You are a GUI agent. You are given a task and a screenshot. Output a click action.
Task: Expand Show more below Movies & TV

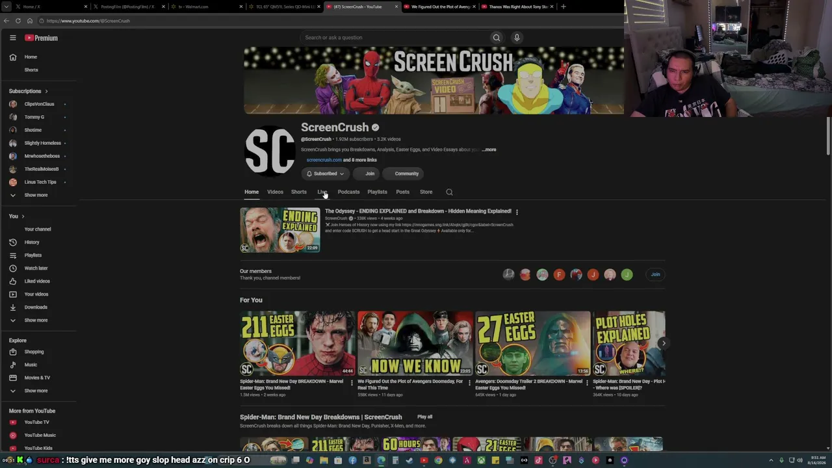coord(36,391)
